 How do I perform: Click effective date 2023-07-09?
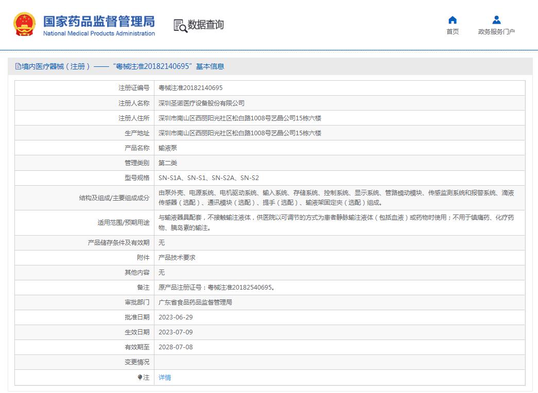pyautogui.click(x=176, y=332)
